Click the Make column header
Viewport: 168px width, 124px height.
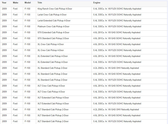(15, 3)
